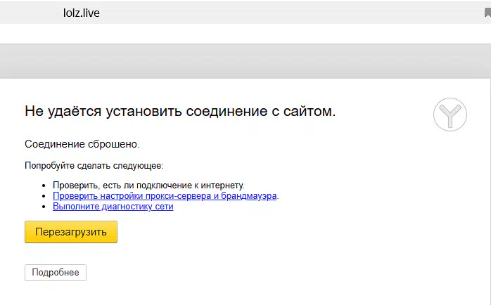
Task: Click empty address bar space right of lolz.live
Action: click(291, 13)
